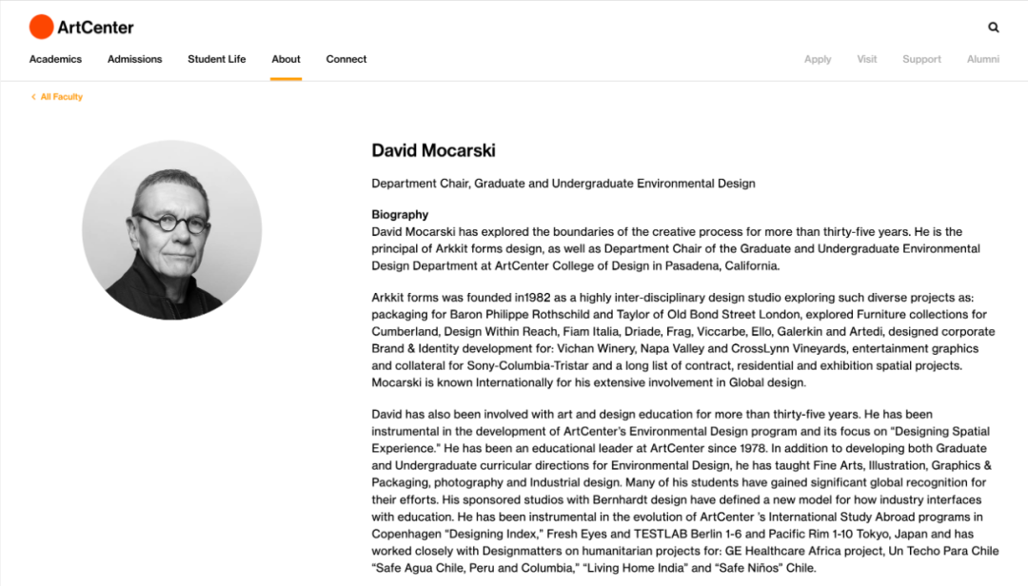Select the Student Life menu item

[x=217, y=59]
